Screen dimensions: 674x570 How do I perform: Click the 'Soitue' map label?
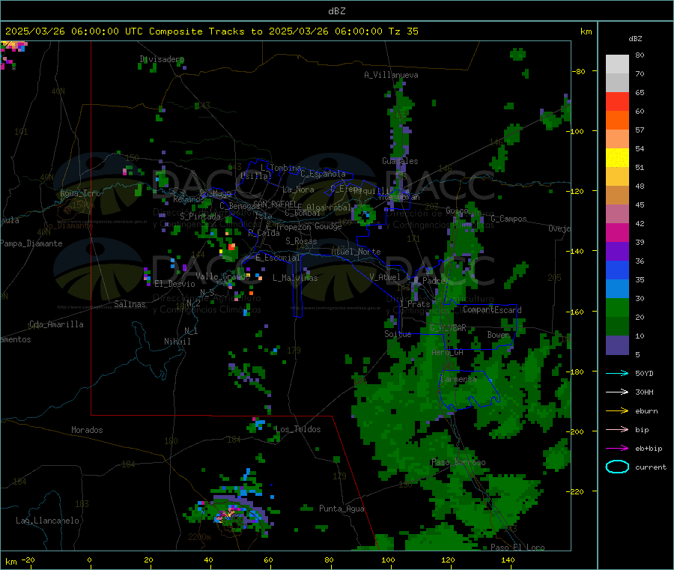[398, 334]
